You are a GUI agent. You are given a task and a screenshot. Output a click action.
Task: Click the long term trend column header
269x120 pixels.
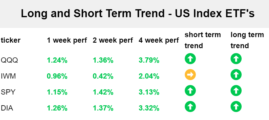(247, 40)
